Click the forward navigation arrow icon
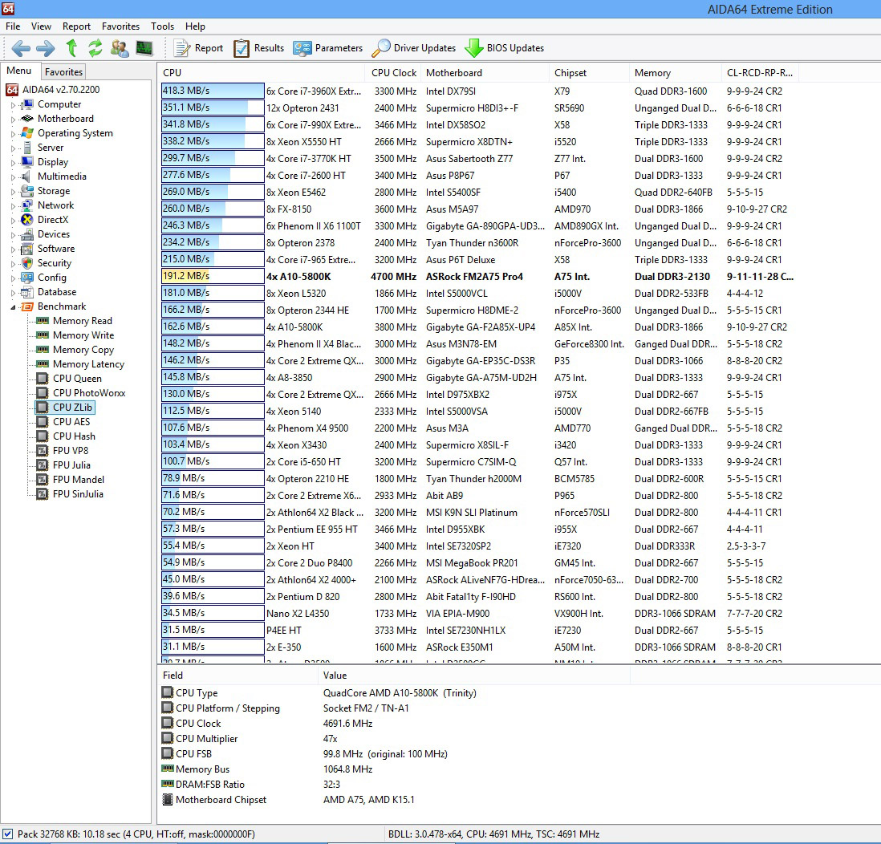The width and height of the screenshot is (881, 844). 46,48
